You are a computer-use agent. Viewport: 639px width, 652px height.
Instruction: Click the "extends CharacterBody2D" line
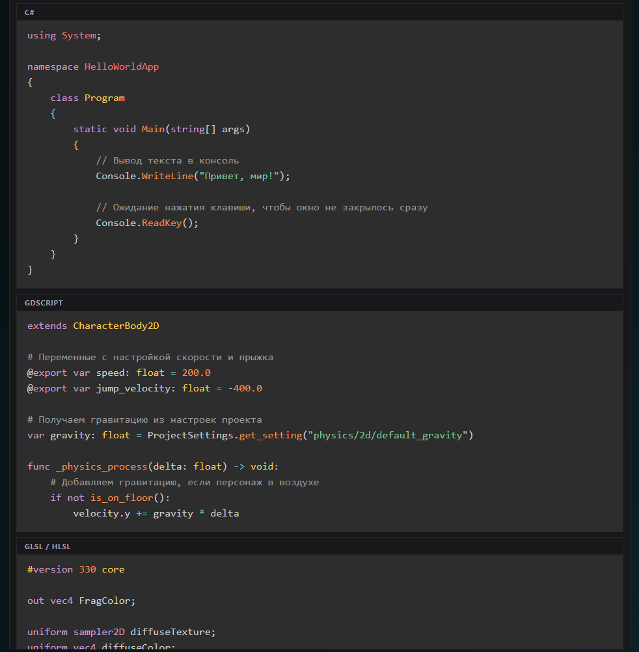click(93, 326)
